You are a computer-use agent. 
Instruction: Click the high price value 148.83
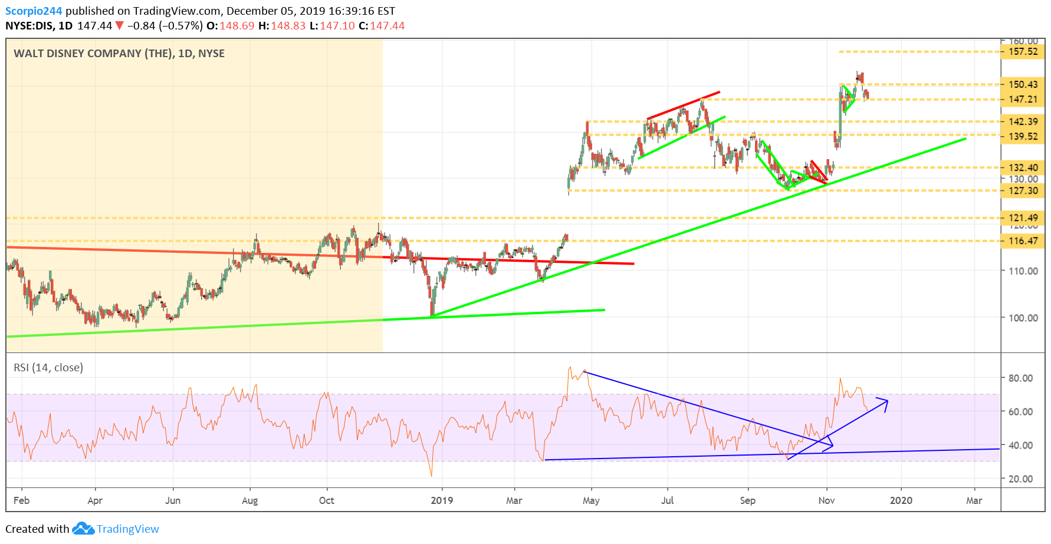coord(288,26)
